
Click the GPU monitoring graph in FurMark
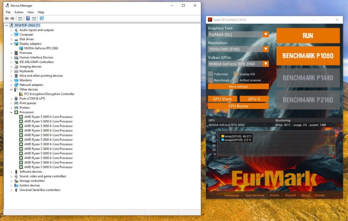276,143
